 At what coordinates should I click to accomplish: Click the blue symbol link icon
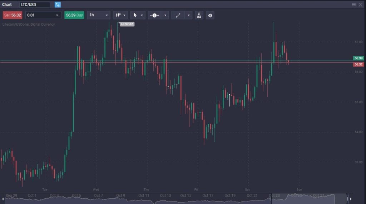coord(58,4)
